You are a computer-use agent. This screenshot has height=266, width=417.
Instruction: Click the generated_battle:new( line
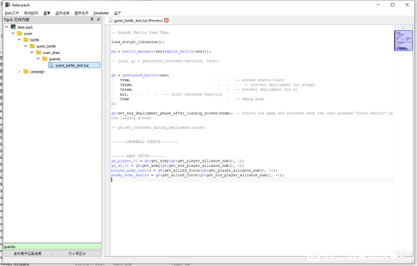(140, 75)
